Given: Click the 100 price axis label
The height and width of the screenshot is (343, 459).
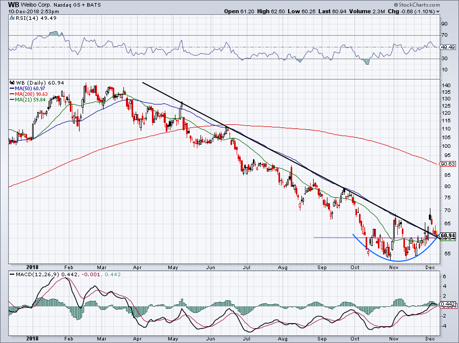Looking at the screenshot, I should click(446, 146).
